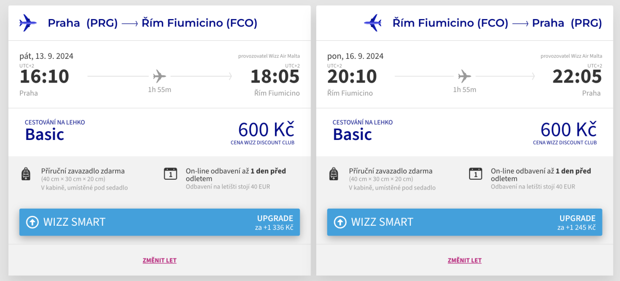The width and height of the screenshot is (620, 281).
Task: Upgrade the return flight to WIZZ SMART for +1 245 Kč
Action: click(464, 222)
